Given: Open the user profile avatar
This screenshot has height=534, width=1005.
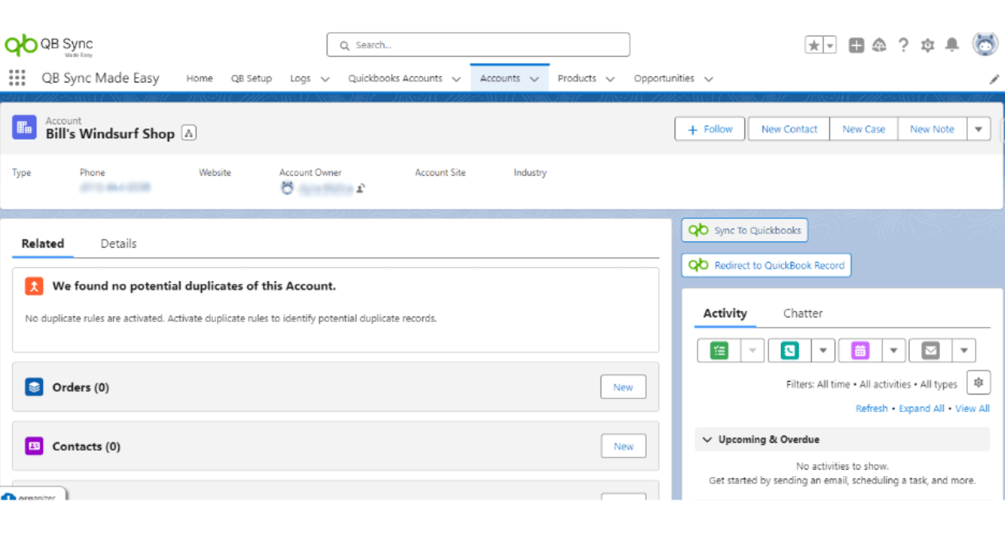Looking at the screenshot, I should (985, 44).
